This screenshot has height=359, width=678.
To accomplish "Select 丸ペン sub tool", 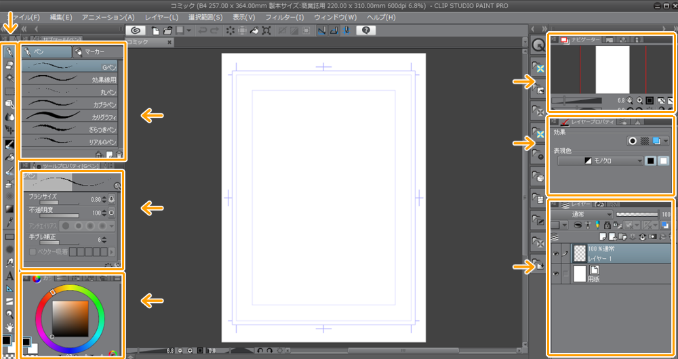I will point(70,91).
